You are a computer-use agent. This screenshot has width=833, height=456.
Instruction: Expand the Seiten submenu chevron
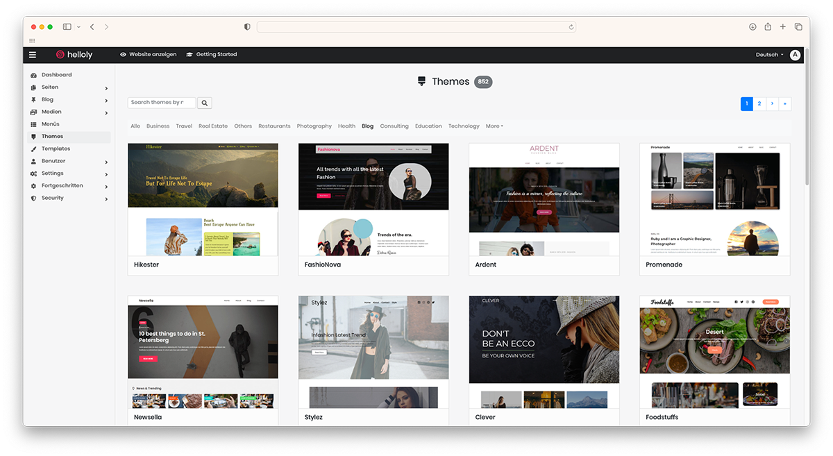tap(106, 88)
